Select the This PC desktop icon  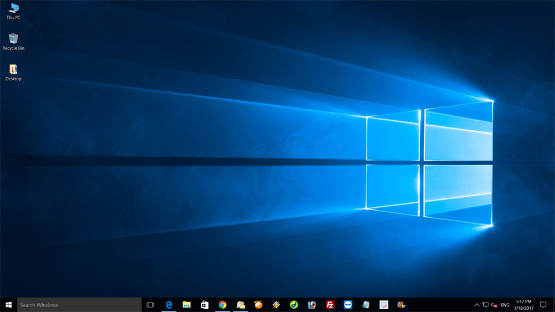click(x=13, y=11)
